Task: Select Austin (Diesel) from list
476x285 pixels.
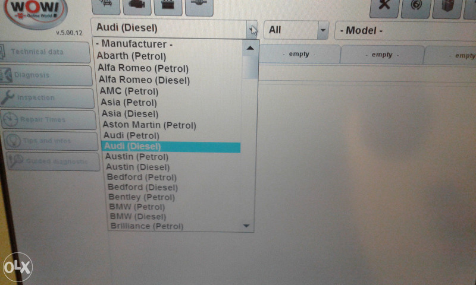Action: (138, 167)
